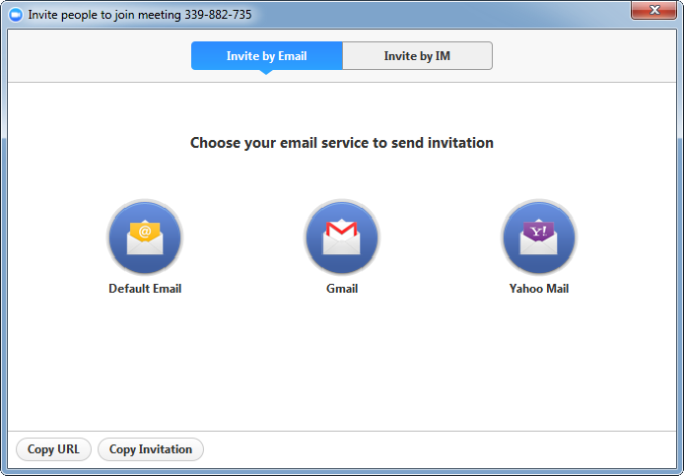Pick the Yahoo Mail envelope icon
Image resolution: width=684 pixels, height=476 pixels.
[x=539, y=238]
